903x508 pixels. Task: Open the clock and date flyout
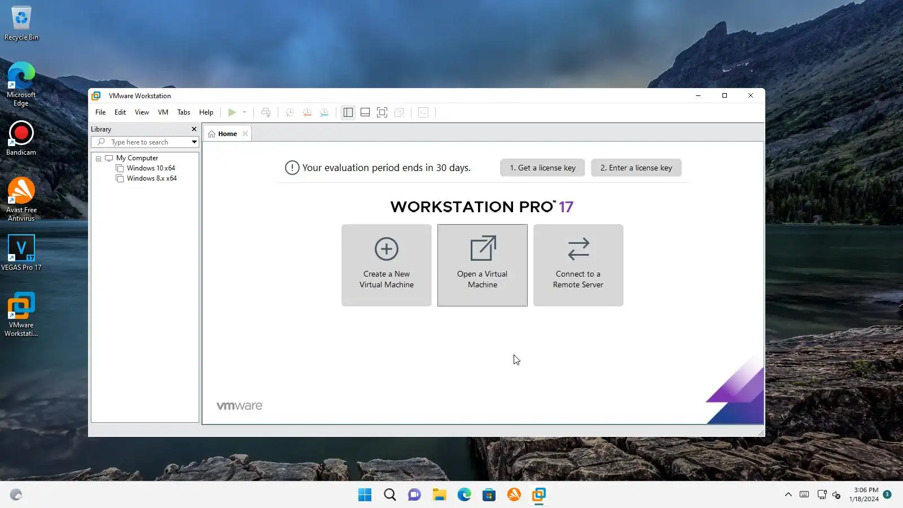pyautogui.click(x=864, y=494)
